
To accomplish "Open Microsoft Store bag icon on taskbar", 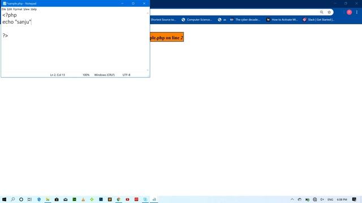I will [x=57, y=199].
